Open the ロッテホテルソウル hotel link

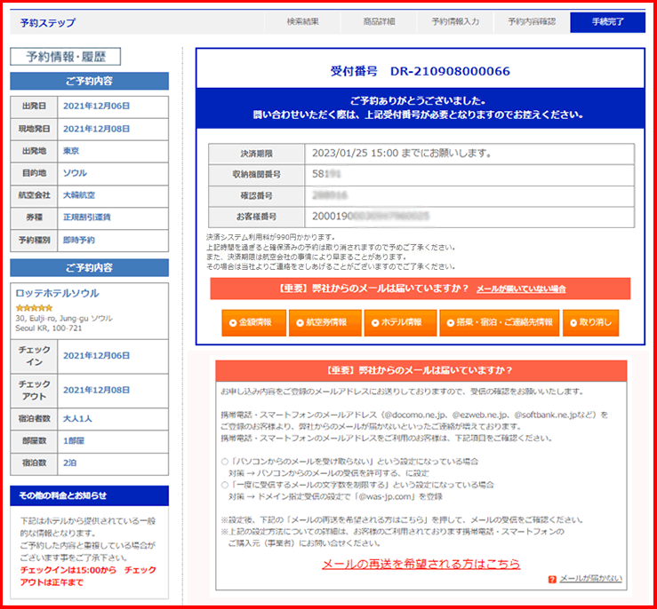click(x=57, y=293)
